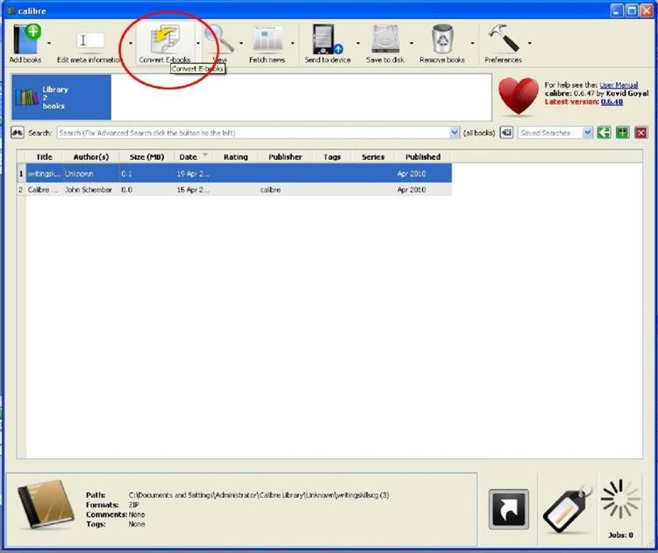Viewport: 658px width, 553px height.
Task: Expand the Fetch news dropdown arrow
Action: pos(292,43)
